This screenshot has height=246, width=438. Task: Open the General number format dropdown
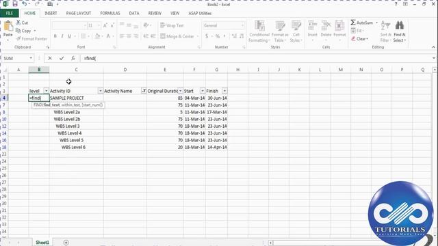point(242,25)
